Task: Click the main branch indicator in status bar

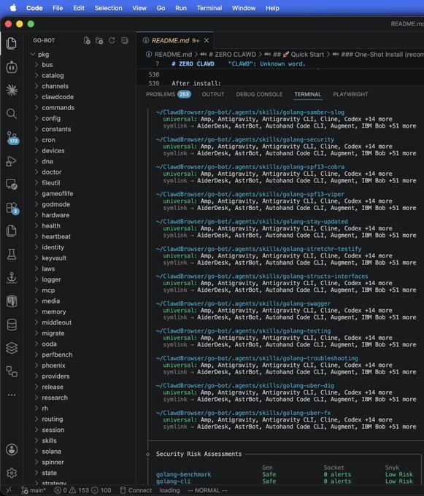Action: [34, 490]
